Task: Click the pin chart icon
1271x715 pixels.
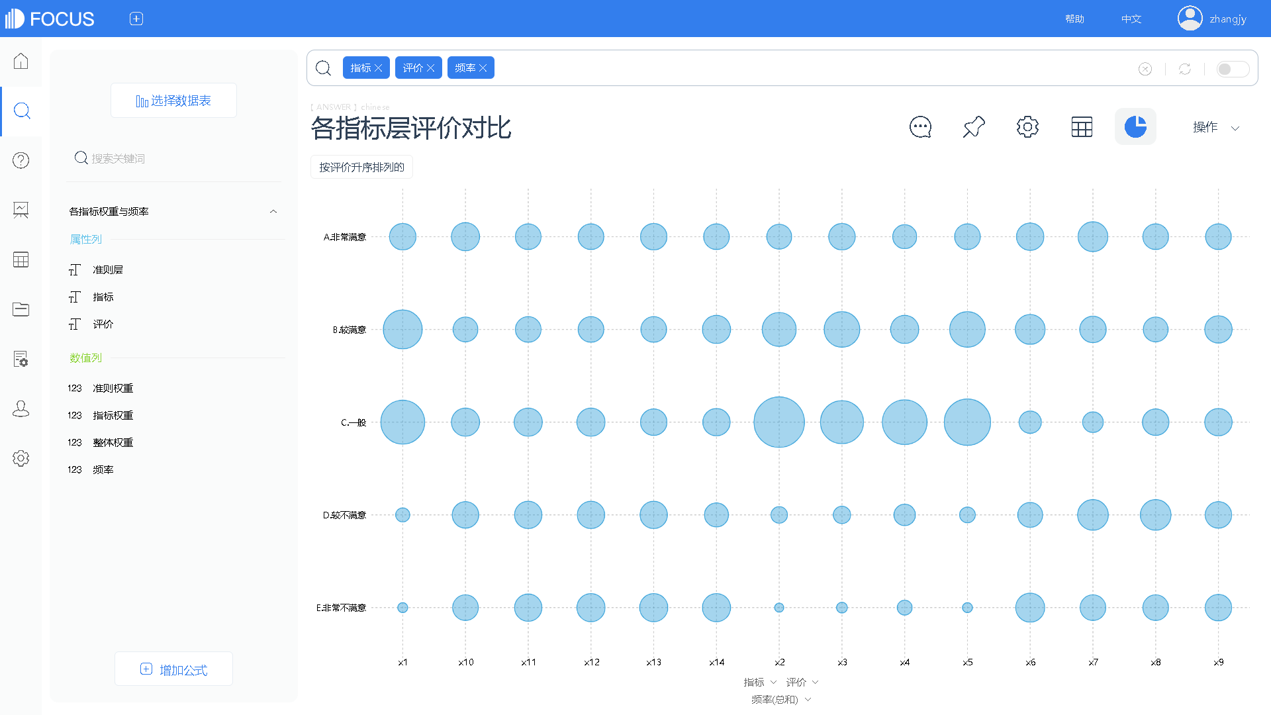Action: (974, 126)
